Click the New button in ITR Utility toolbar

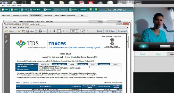click(5, 10)
